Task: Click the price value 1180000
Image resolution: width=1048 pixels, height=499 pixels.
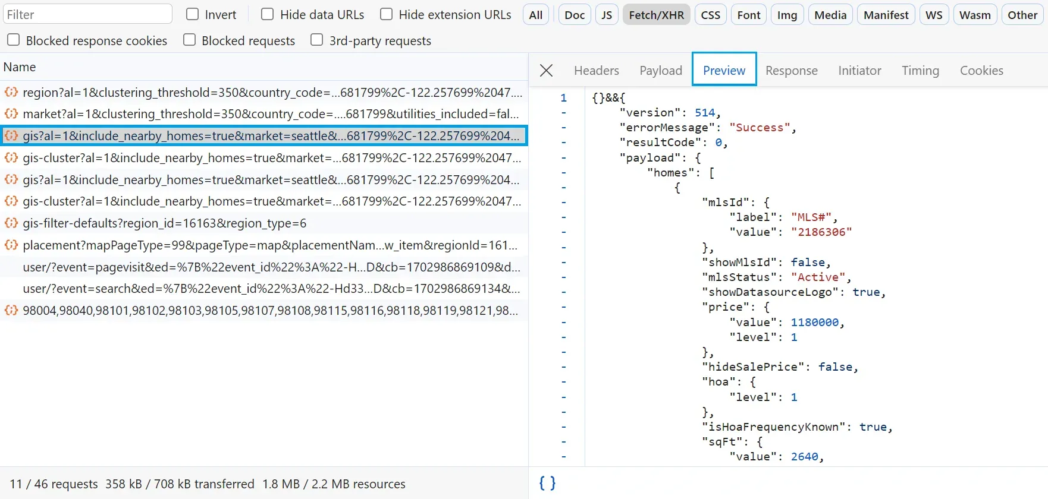Action: [814, 322]
